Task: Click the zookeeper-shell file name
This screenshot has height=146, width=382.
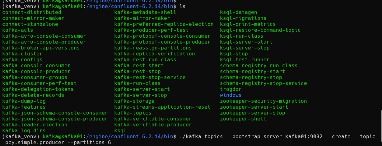Action: tap(243, 119)
